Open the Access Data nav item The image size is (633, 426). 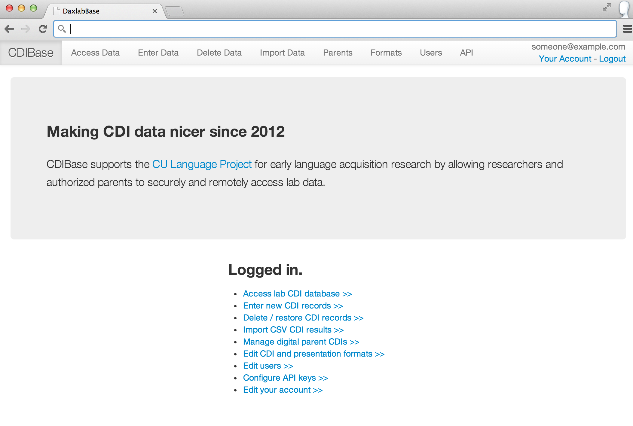95,53
